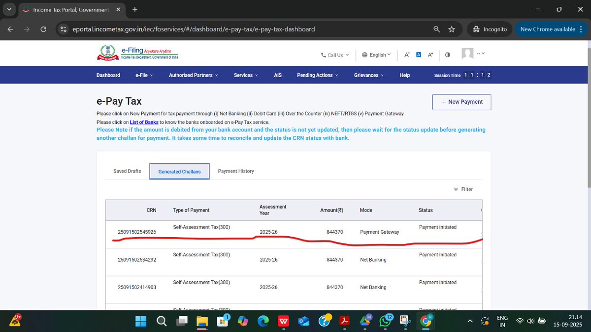Screen dimensions: 591x332
Task: Click the browser back arrow
Action: click(x=10, y=30)
